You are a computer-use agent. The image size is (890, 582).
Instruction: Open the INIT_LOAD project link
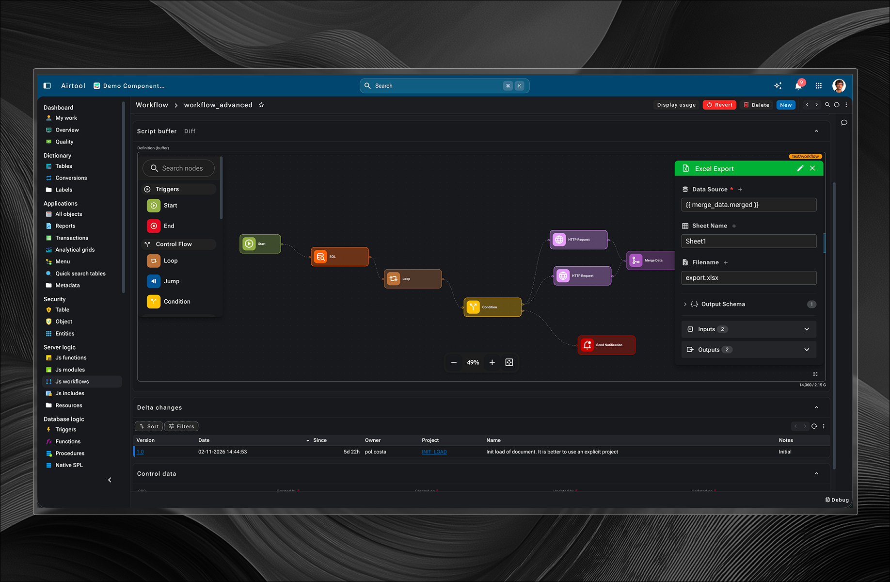point(434,452)
